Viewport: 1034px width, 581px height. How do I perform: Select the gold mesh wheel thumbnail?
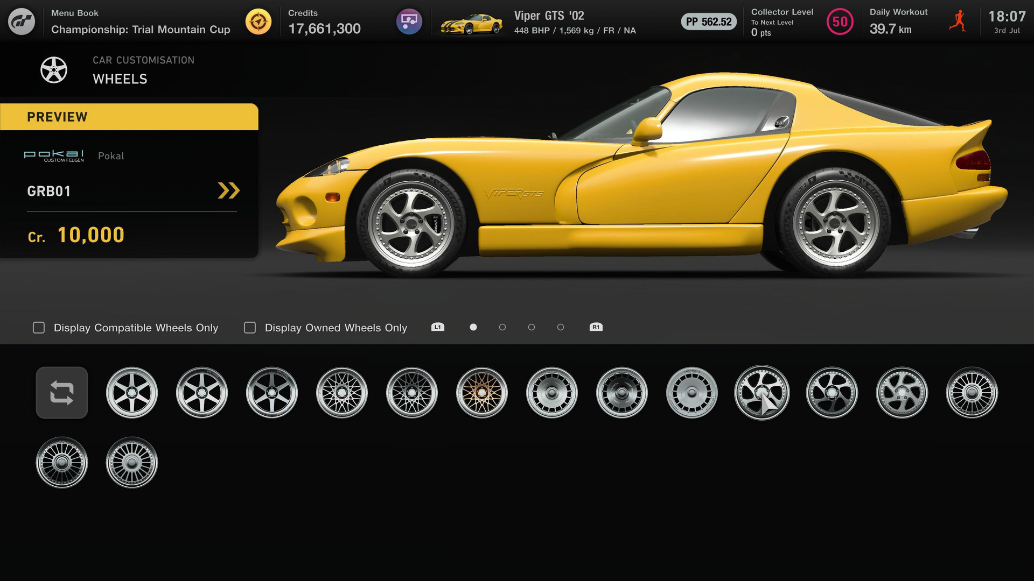tap(481, 392)
